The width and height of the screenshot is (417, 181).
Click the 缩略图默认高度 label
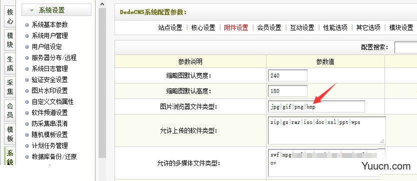coord(188,91)
